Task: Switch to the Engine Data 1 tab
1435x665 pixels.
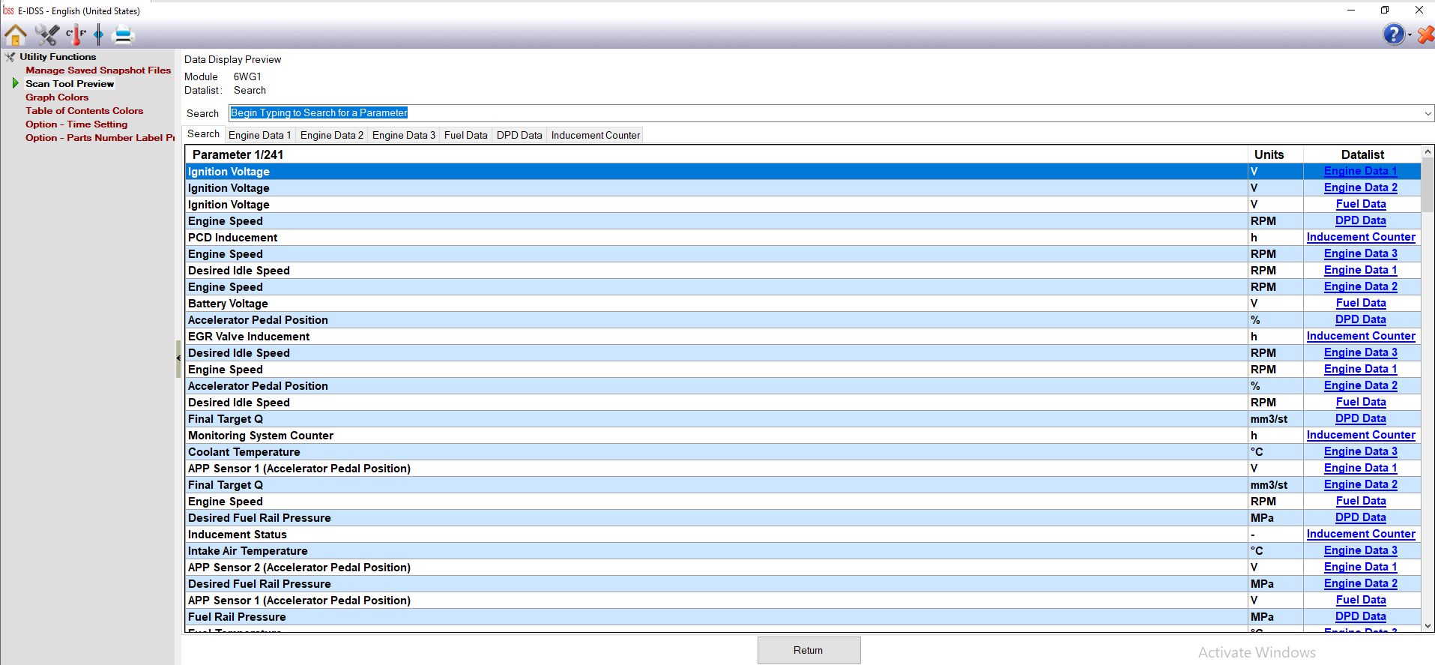Action: pyautogui.click(x=260, y=136)
